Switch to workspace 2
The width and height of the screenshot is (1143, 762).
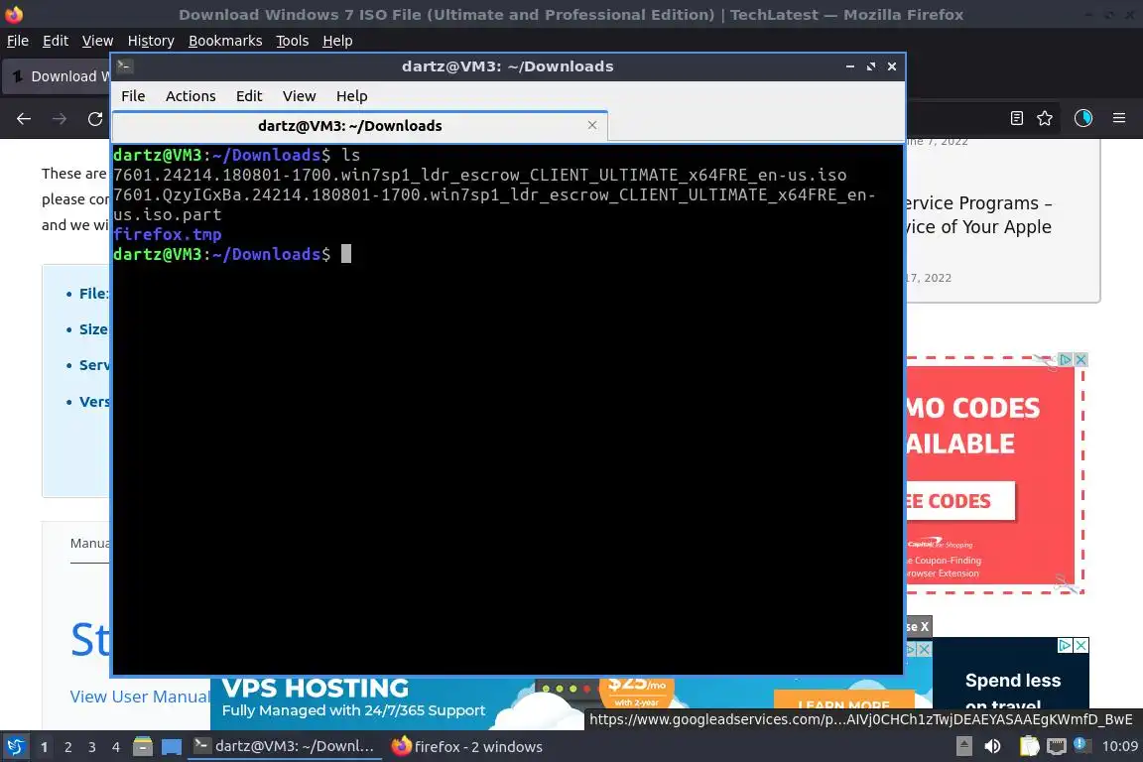[67, 747]
